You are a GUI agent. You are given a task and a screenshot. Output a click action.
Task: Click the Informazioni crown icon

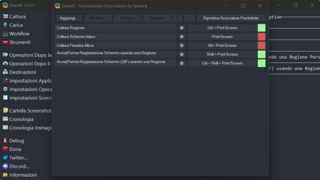(x=5, y=175)
